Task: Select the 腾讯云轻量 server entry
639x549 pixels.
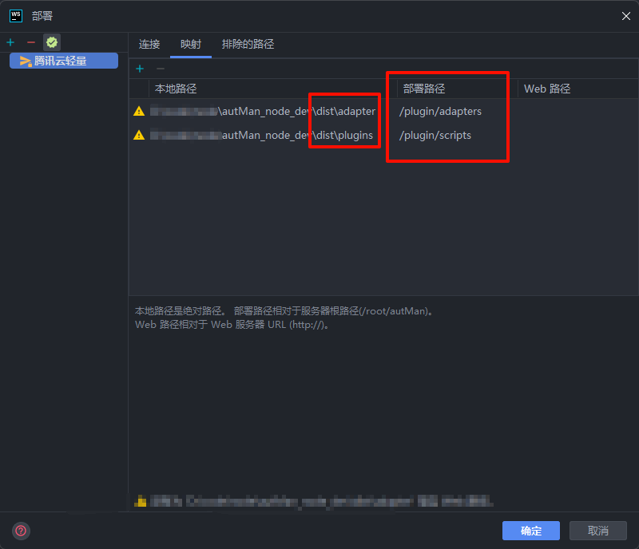Action: (64, 61)
